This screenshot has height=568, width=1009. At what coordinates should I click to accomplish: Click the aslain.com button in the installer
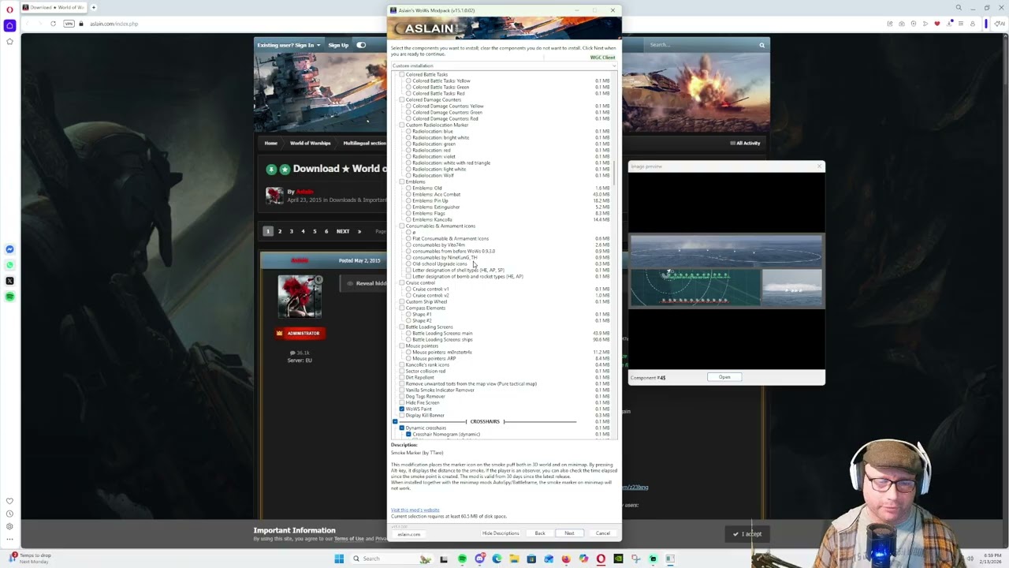[x=408, y=534]
